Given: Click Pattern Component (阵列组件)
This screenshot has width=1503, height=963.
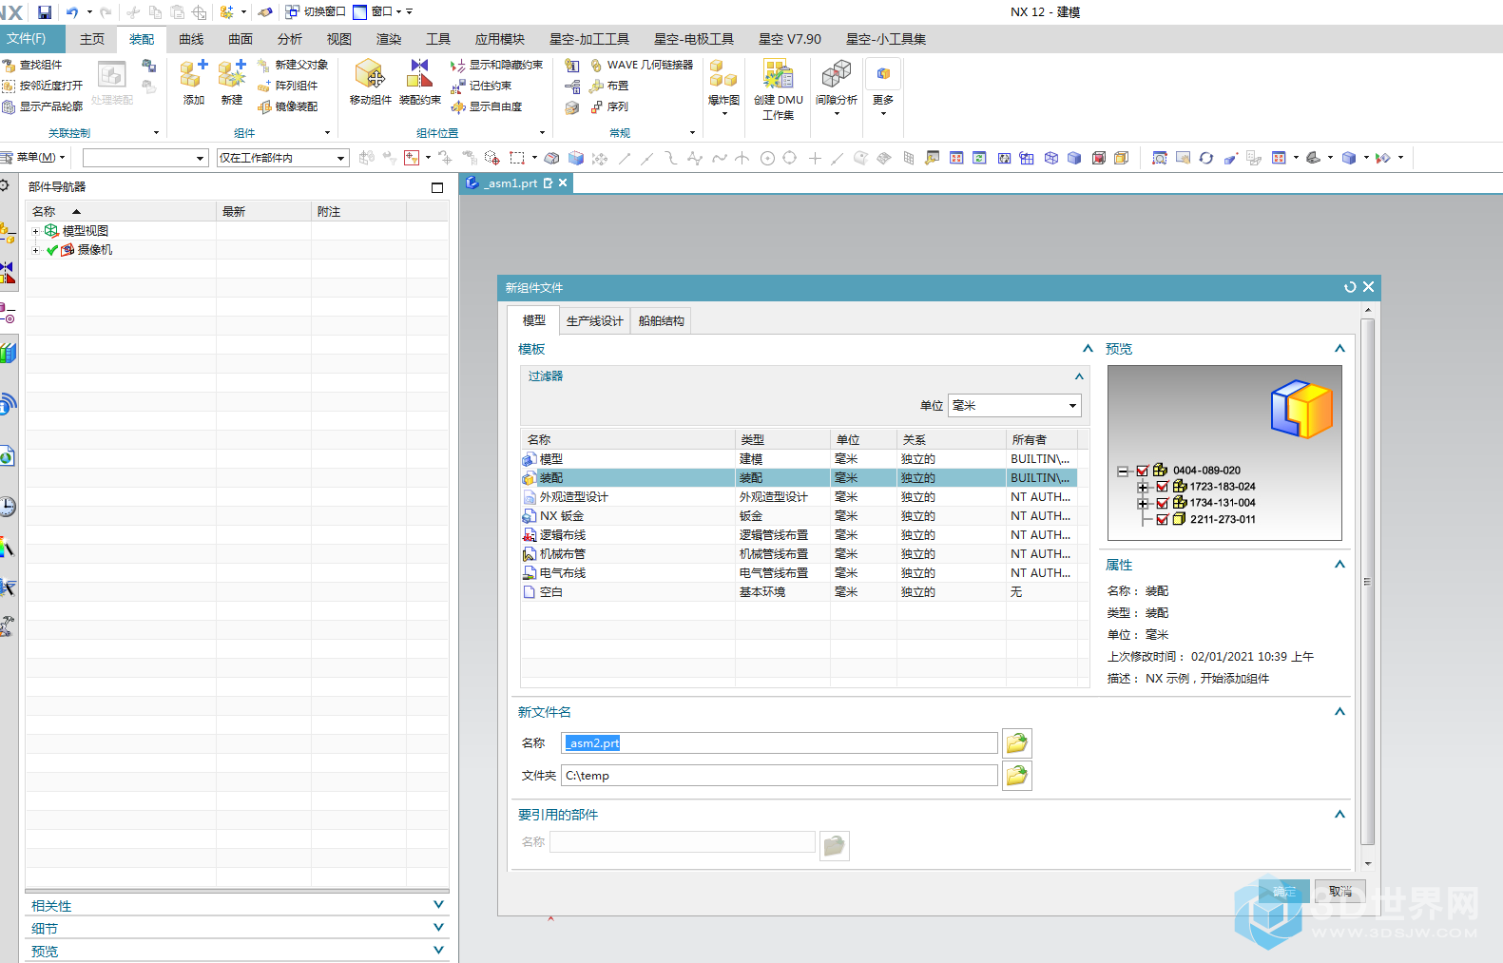Looking at the screenshot, I should [288, 86].
